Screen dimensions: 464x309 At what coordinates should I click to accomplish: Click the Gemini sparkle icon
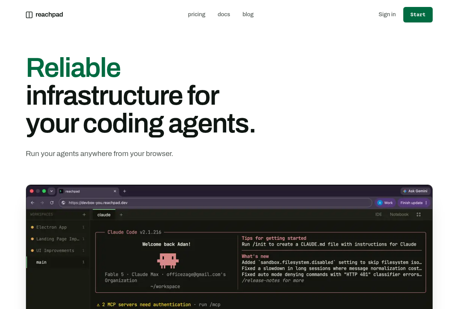(x=405, y=191)
